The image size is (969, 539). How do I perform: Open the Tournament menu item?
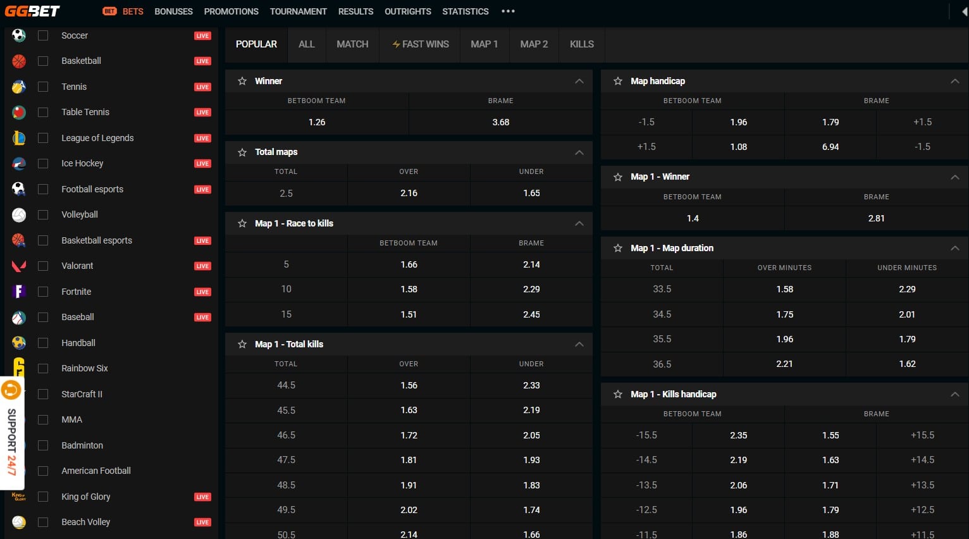(x=298, y=11)
